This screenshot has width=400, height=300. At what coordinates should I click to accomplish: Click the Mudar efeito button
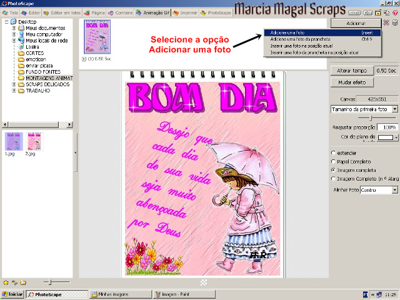click(x=352, y=82)
